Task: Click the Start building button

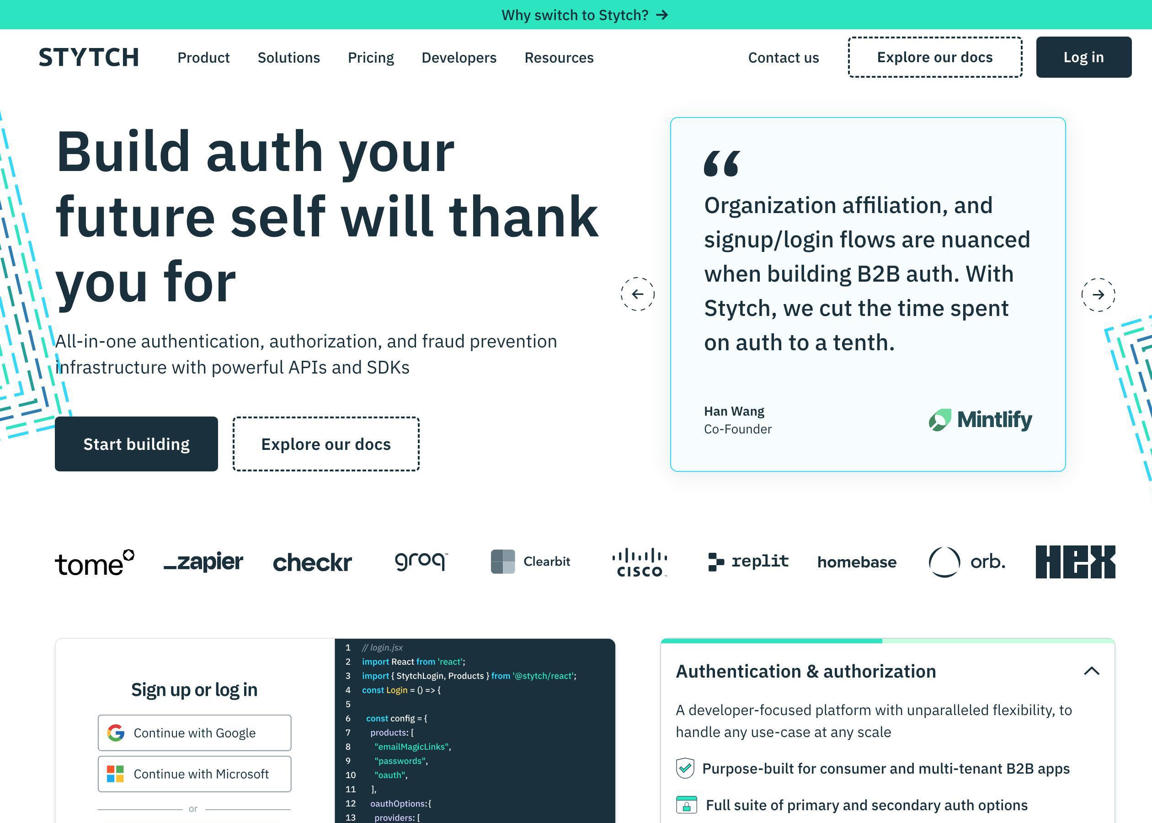Action: tap(136, 444)
